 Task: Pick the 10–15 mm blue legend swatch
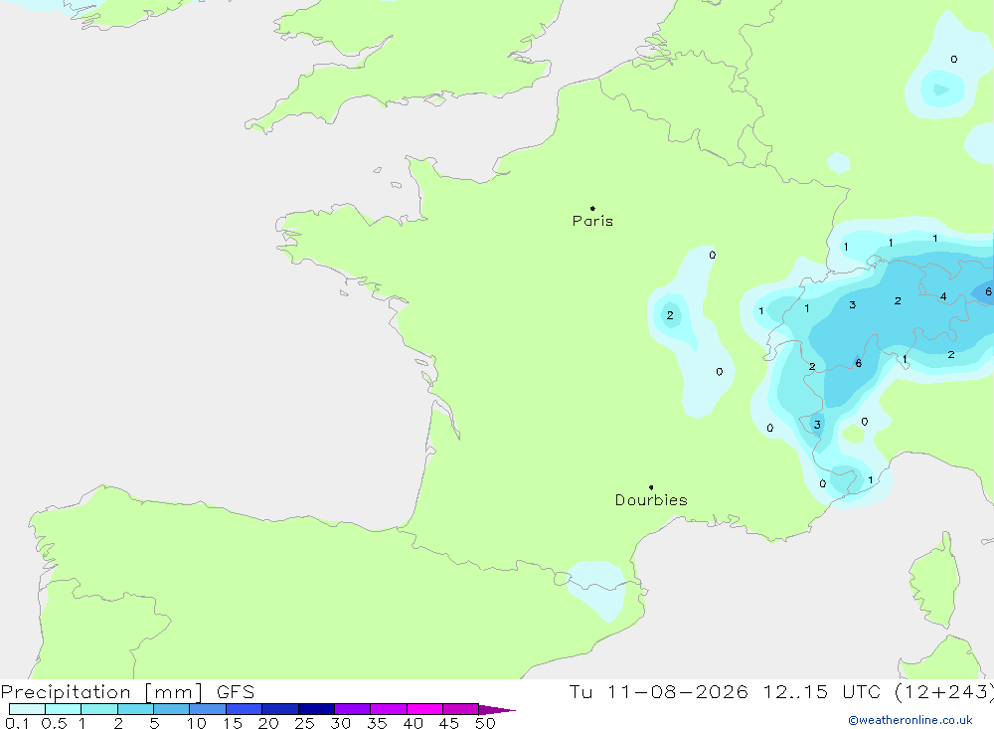[208, 709]
